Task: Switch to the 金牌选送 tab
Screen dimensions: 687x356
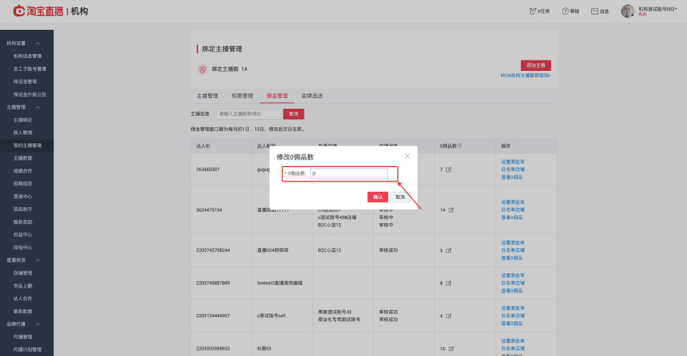Action: 312,96
